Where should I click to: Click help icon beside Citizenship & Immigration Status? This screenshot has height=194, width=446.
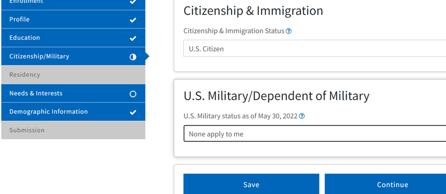click(289, 31)
